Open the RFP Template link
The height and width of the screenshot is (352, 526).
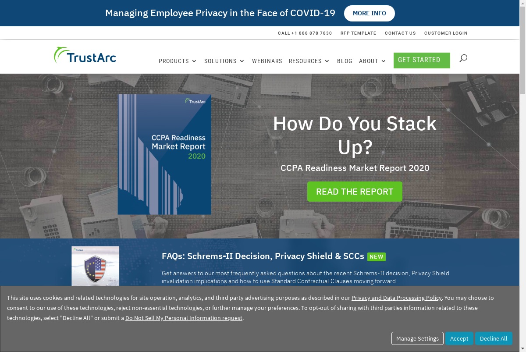(x=358, y=33)
